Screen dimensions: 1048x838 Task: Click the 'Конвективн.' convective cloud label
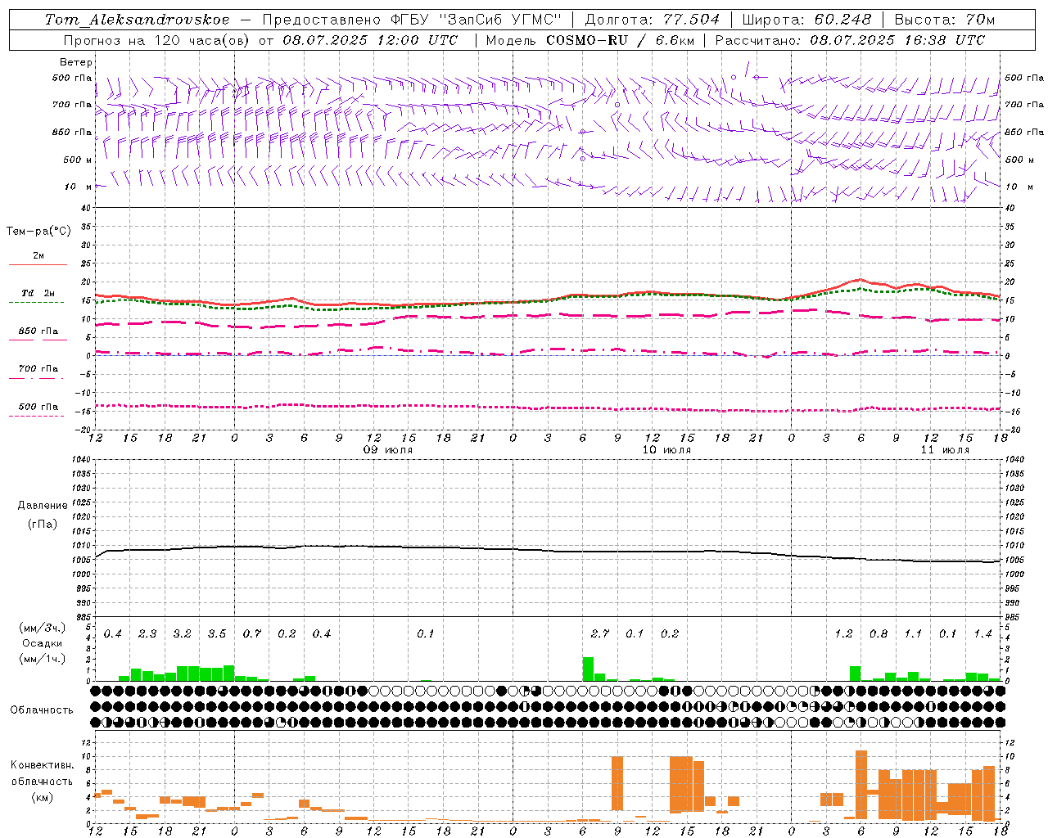coord(43,765)
